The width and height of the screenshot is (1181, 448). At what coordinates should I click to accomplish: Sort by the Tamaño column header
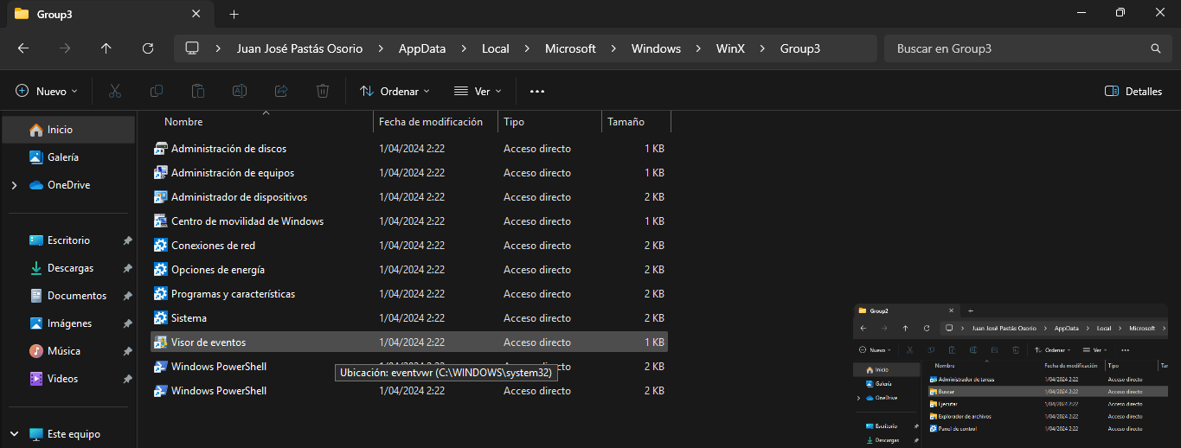coord(636,122)
